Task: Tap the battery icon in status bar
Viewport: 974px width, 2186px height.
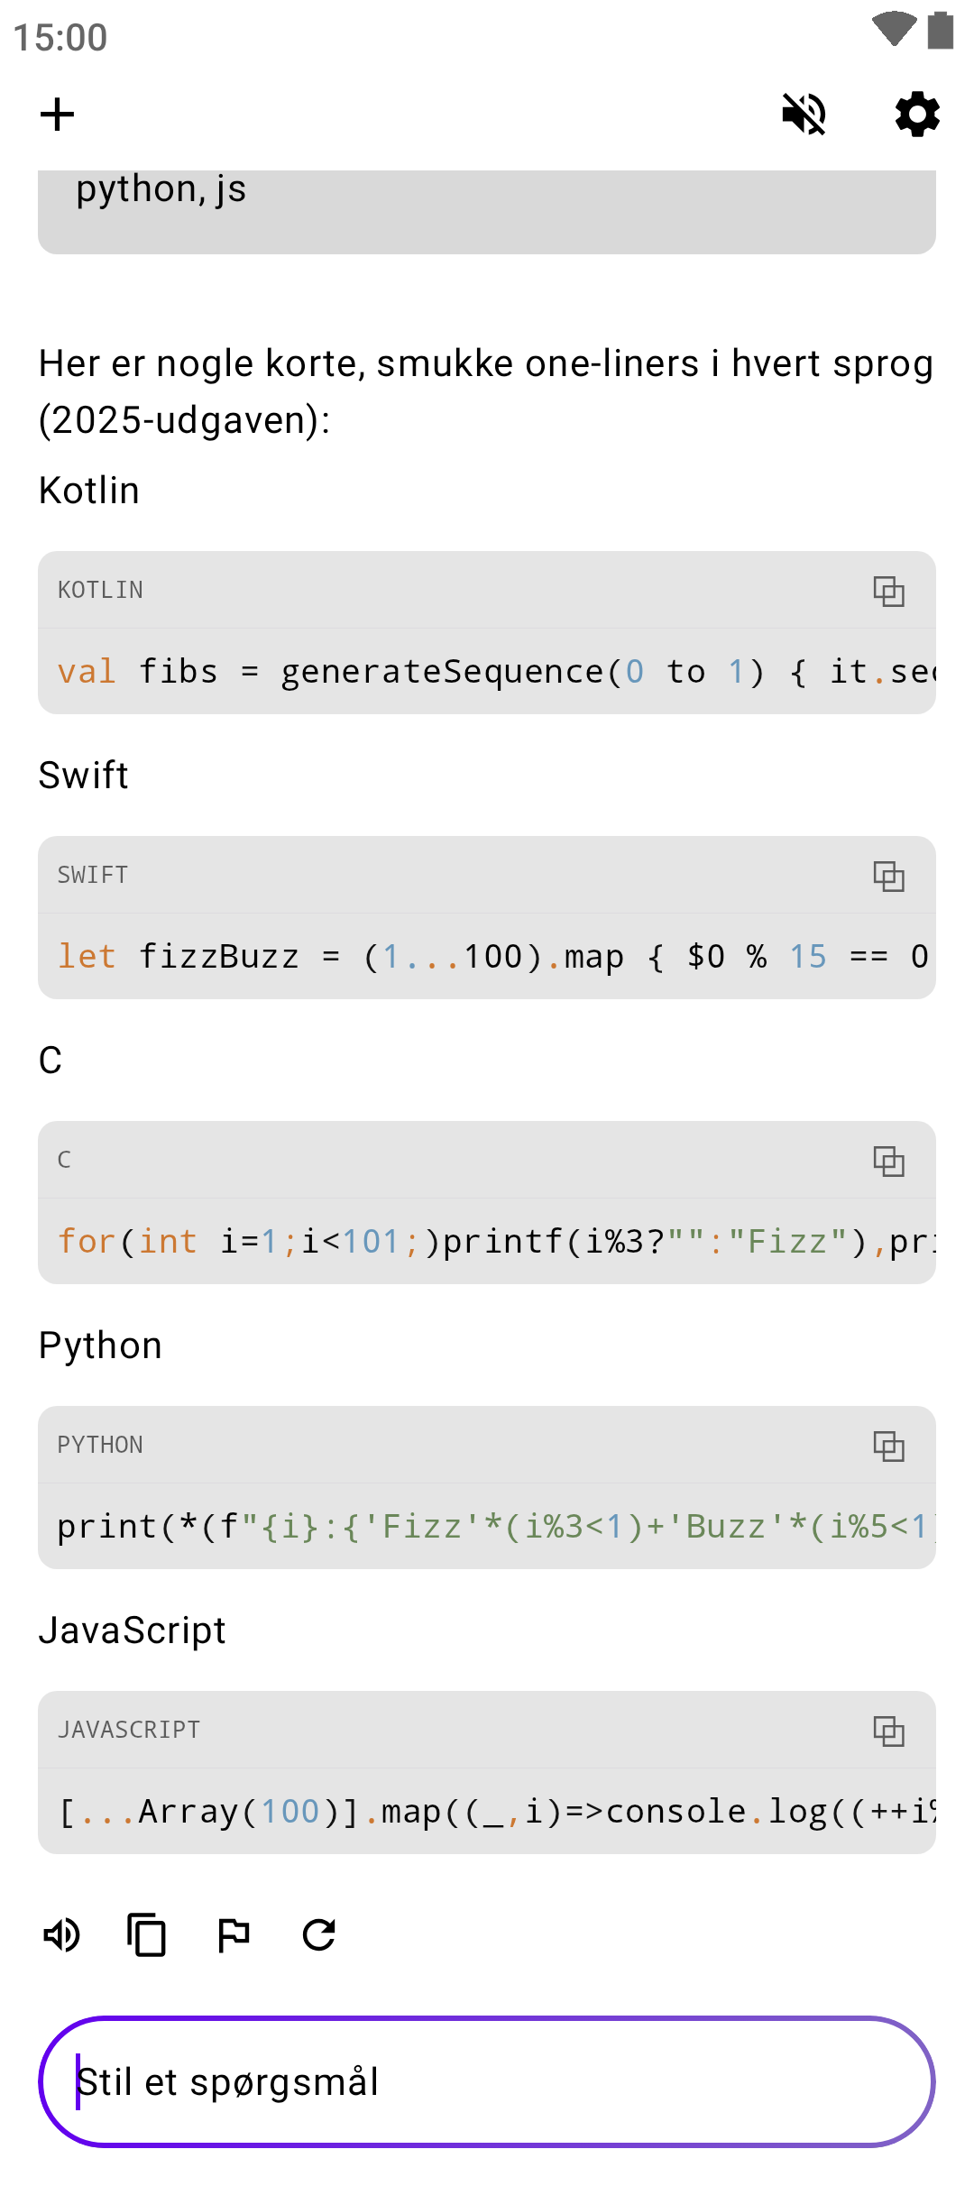Action: [x=941, y=30]
